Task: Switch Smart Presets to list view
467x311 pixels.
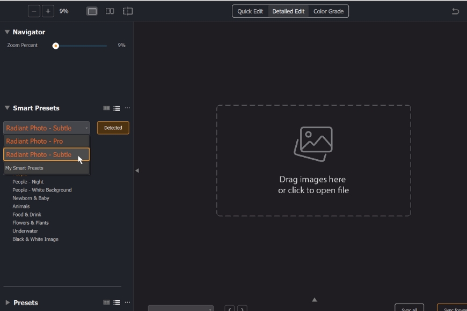Action: click(117, 108)
